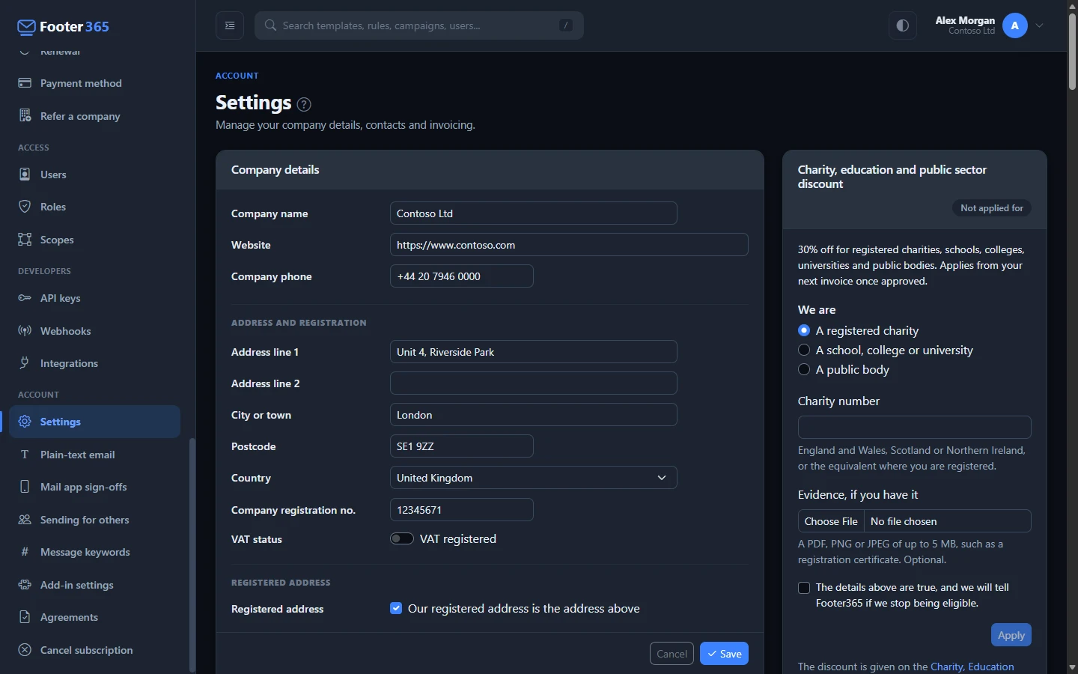Click the Agreements document icon

(x=25, y=617)
